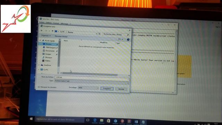The image size is (222, 125).
Task: Open Téléchargements in the sidebar
Action: [x=51, y=47]
